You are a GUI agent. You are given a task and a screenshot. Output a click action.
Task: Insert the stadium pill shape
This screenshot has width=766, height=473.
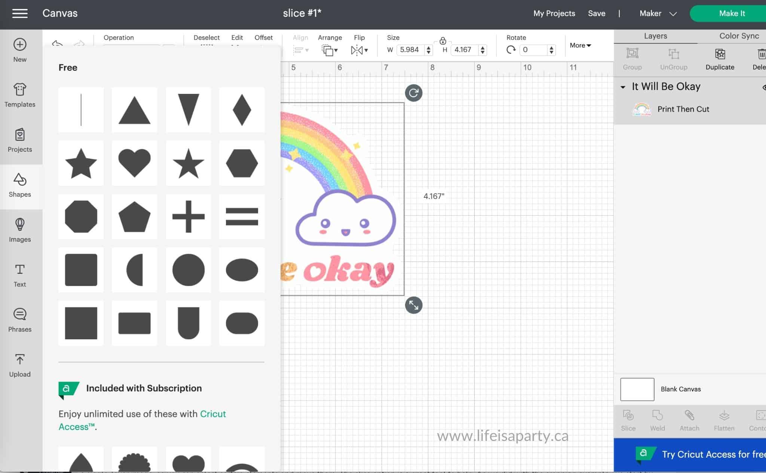point(242,323)
